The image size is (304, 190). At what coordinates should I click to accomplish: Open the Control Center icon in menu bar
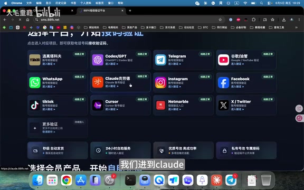269,3
